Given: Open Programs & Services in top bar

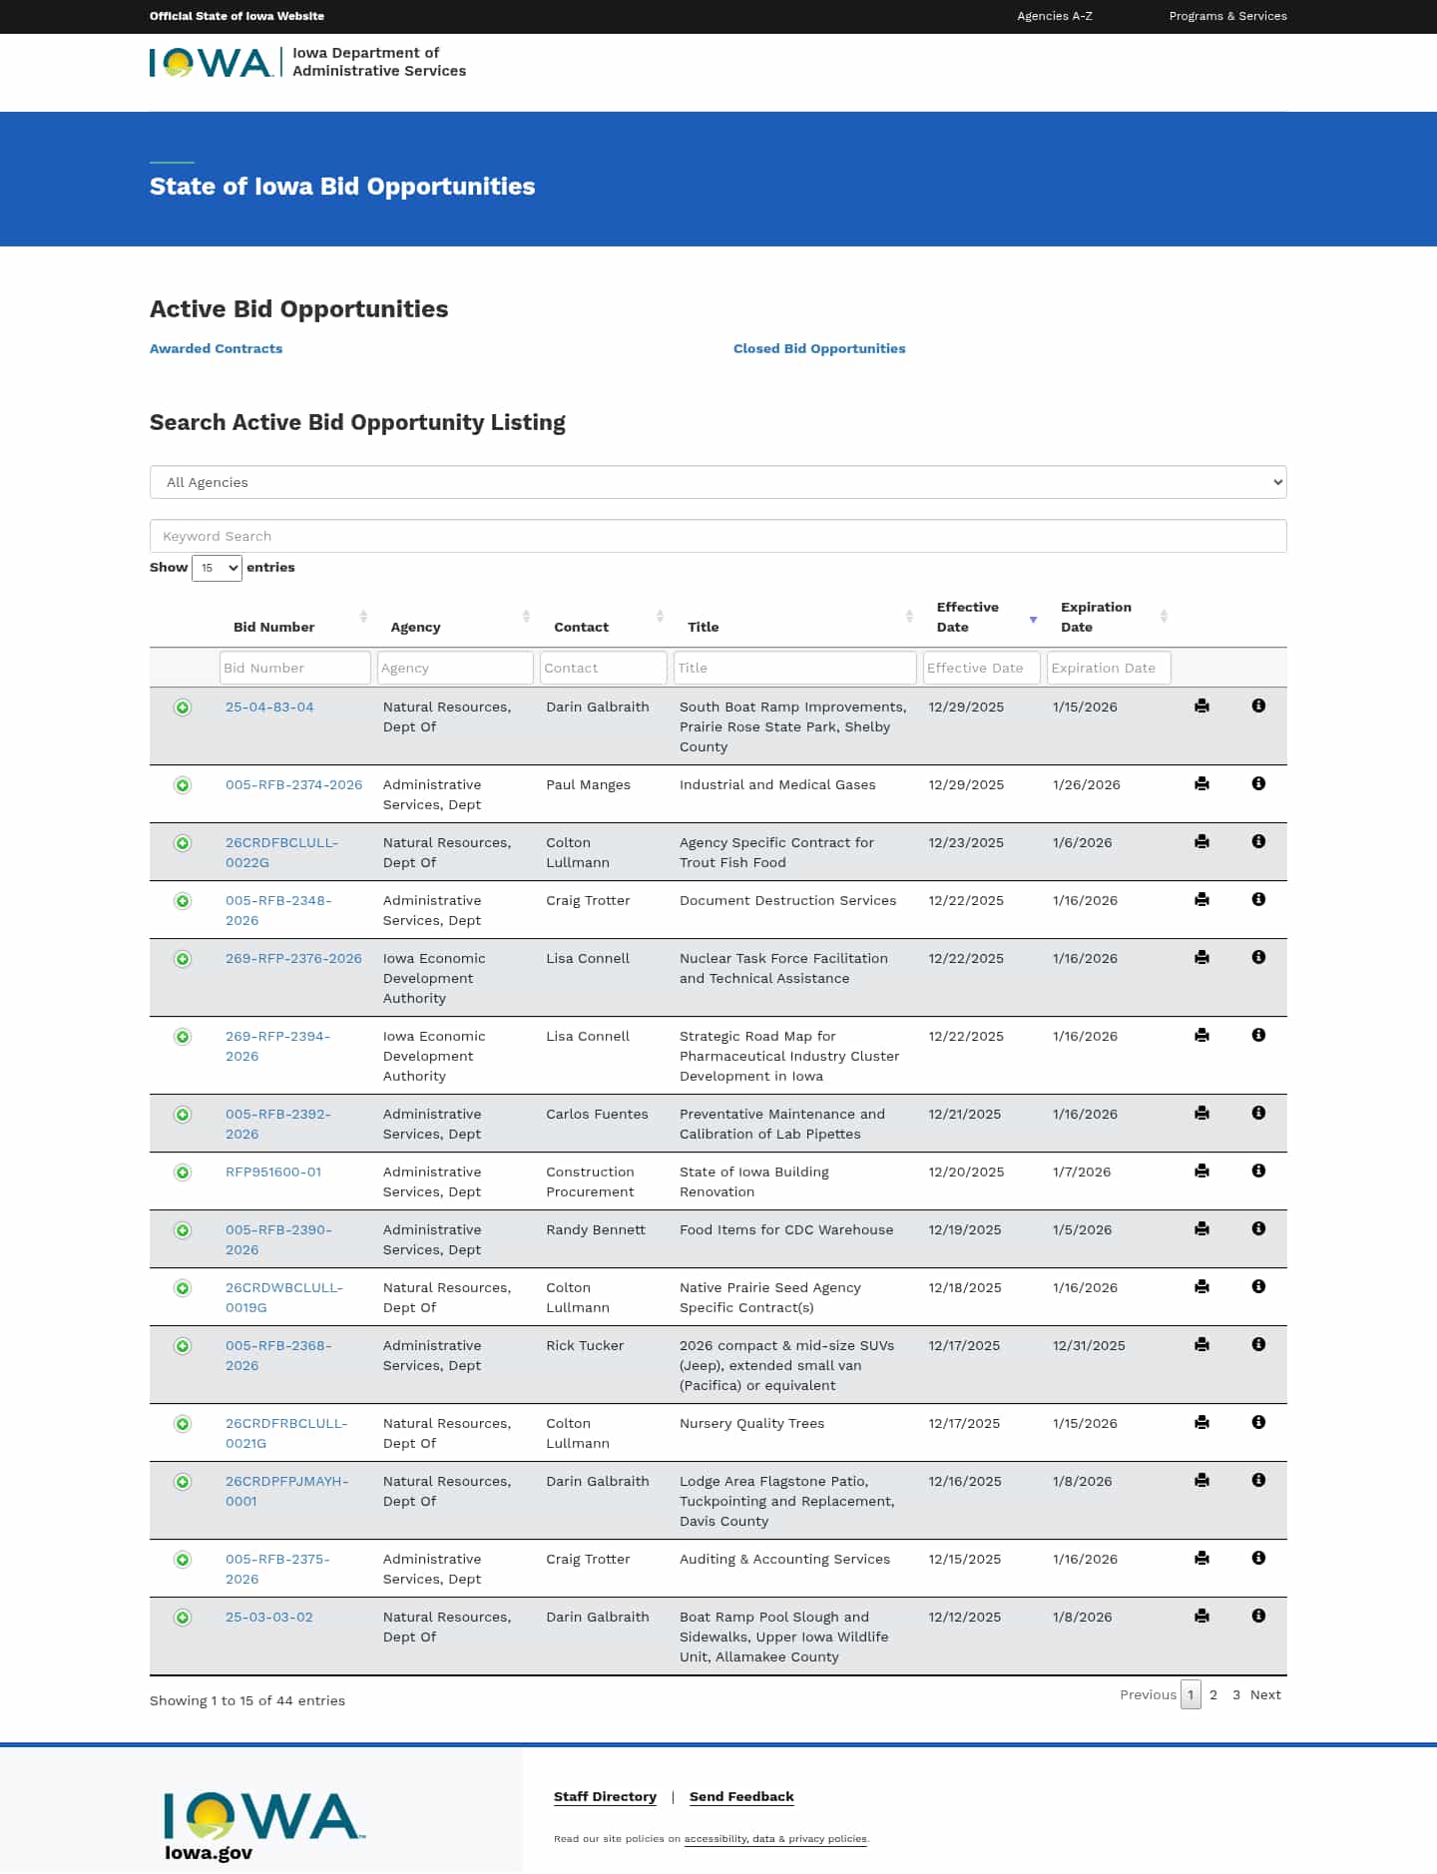Looking at the screenshot, I should click(x=1227, y=16).
